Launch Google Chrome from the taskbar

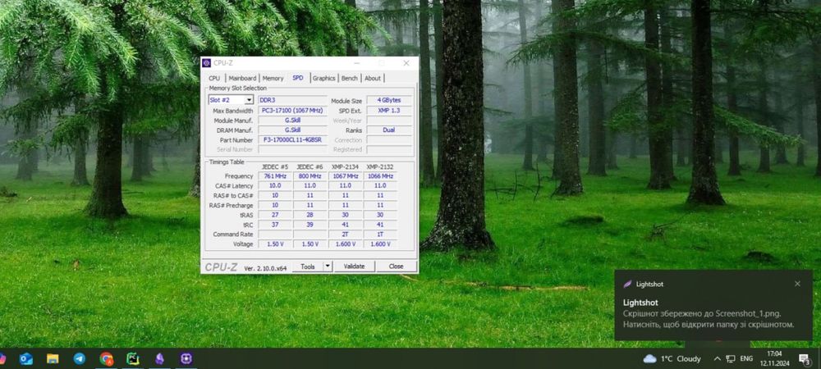pos(106,358)
